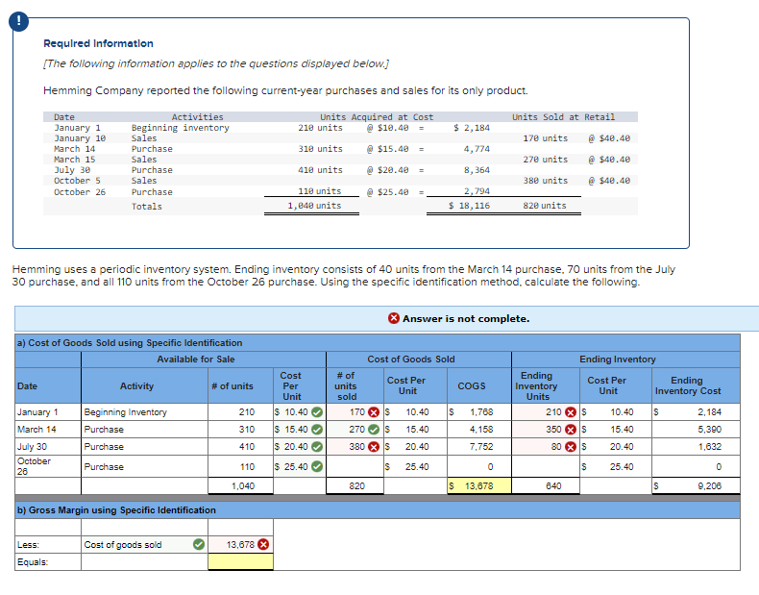
Task: Click red X beside 210 ending inventory units
Action: coord(571,412)
